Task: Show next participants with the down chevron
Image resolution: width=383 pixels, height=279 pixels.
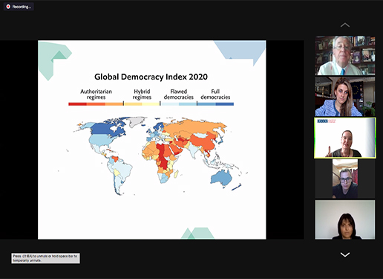Action: click(345, 254)
